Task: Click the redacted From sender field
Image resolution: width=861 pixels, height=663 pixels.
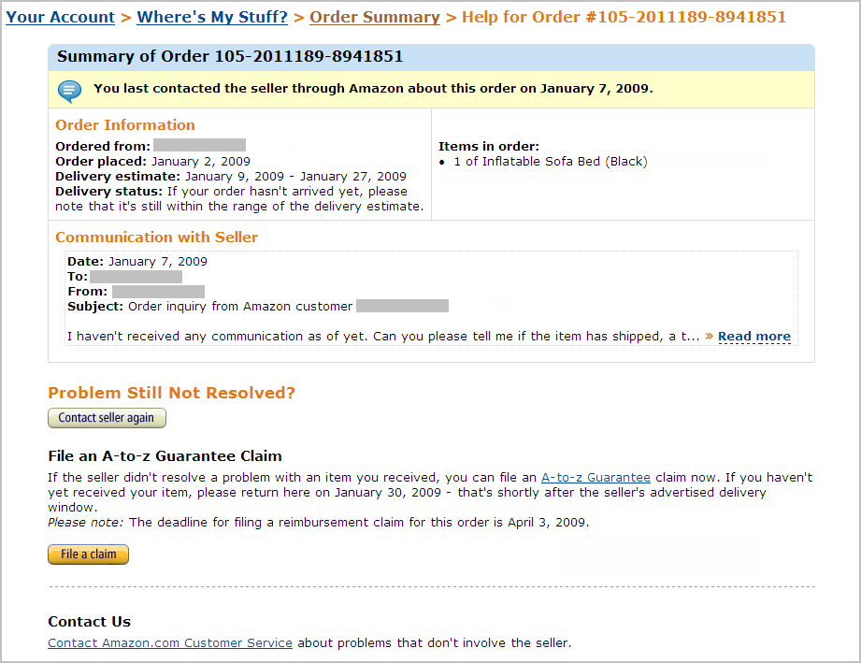Action: (x=158, y=291)
